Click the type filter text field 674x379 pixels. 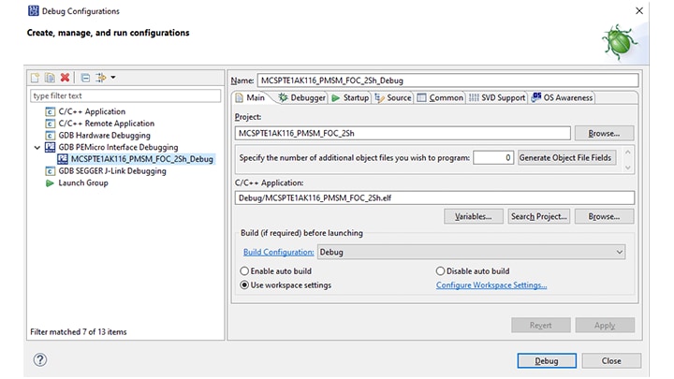click(x=125, y=95)
